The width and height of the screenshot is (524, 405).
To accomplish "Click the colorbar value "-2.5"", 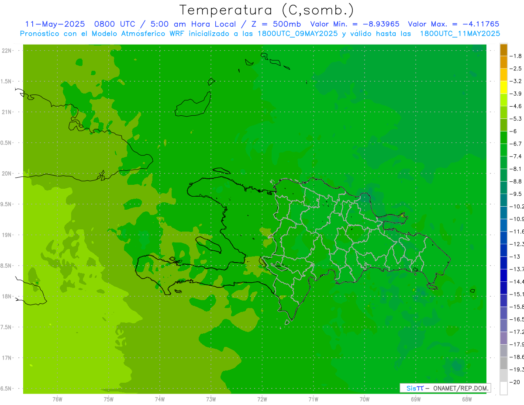I will tap(516, 69).
